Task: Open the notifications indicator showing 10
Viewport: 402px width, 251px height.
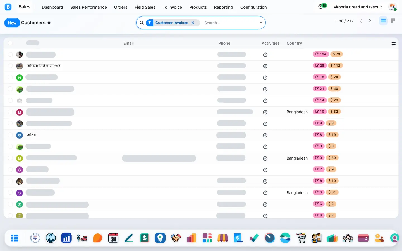Action: [322, 6]
